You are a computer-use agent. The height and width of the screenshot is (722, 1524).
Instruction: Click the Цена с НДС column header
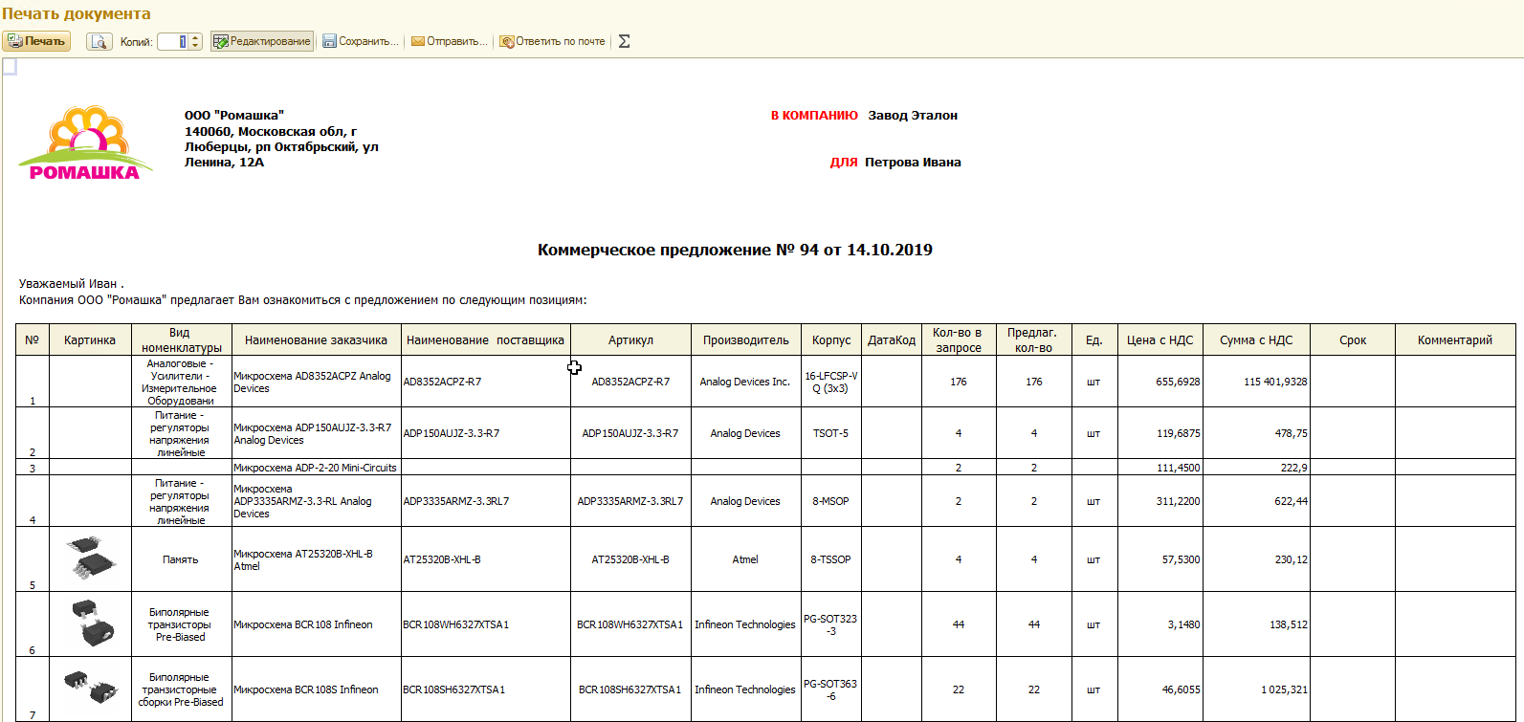coord(1160,339)
